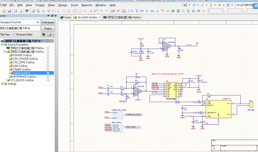Click the Workspace button
Image resolution: width=258 pixels, height=152 pixels.
pos(48,22)
